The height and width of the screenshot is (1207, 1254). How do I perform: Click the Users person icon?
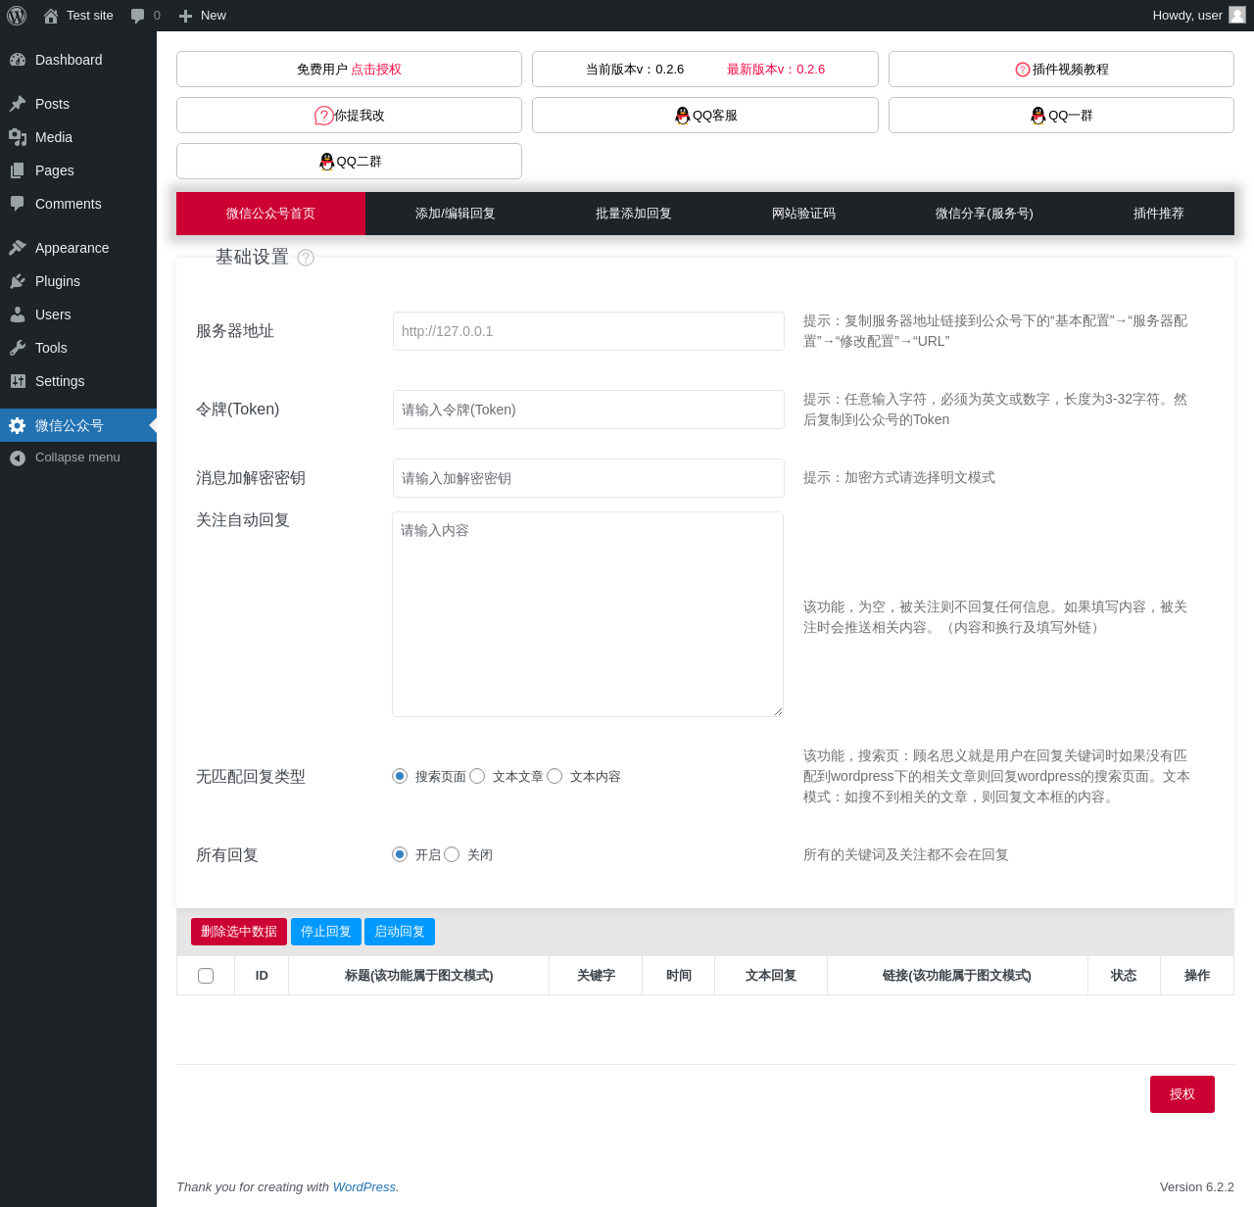pos(18,314)
